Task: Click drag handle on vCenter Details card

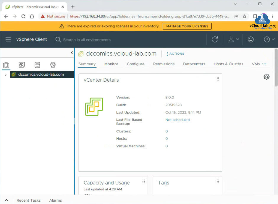Action: click(x=218, y=79)
